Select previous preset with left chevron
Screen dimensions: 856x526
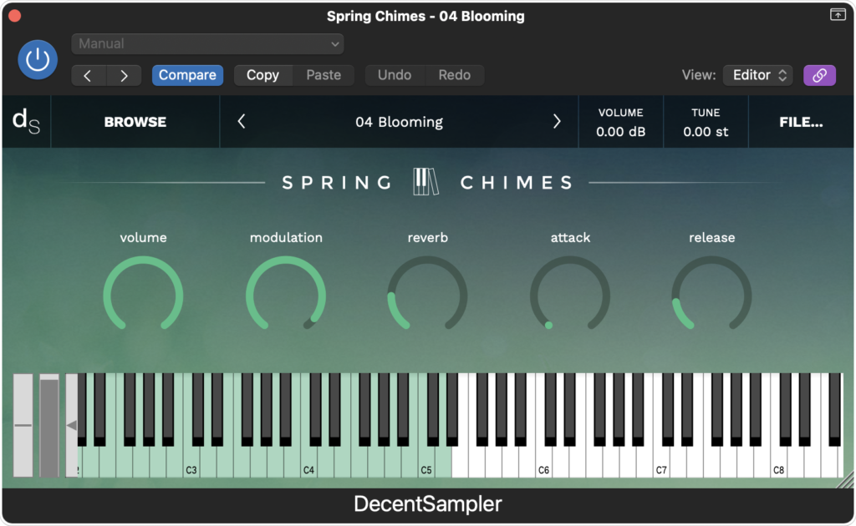point(242,122)
